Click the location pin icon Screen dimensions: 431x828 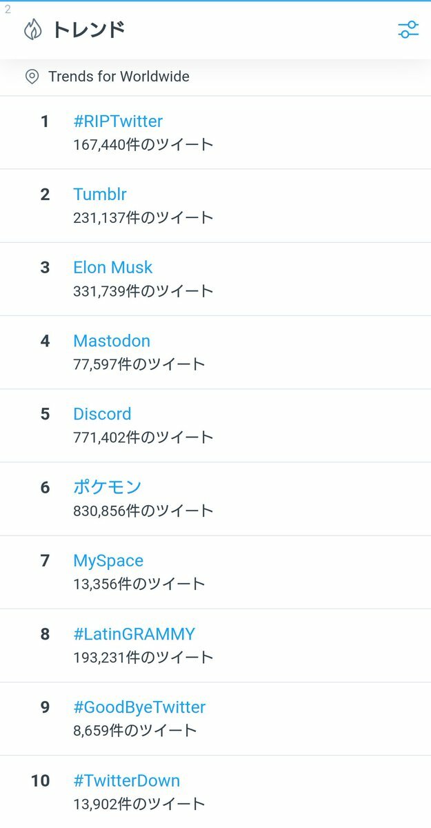coord(32,77)
